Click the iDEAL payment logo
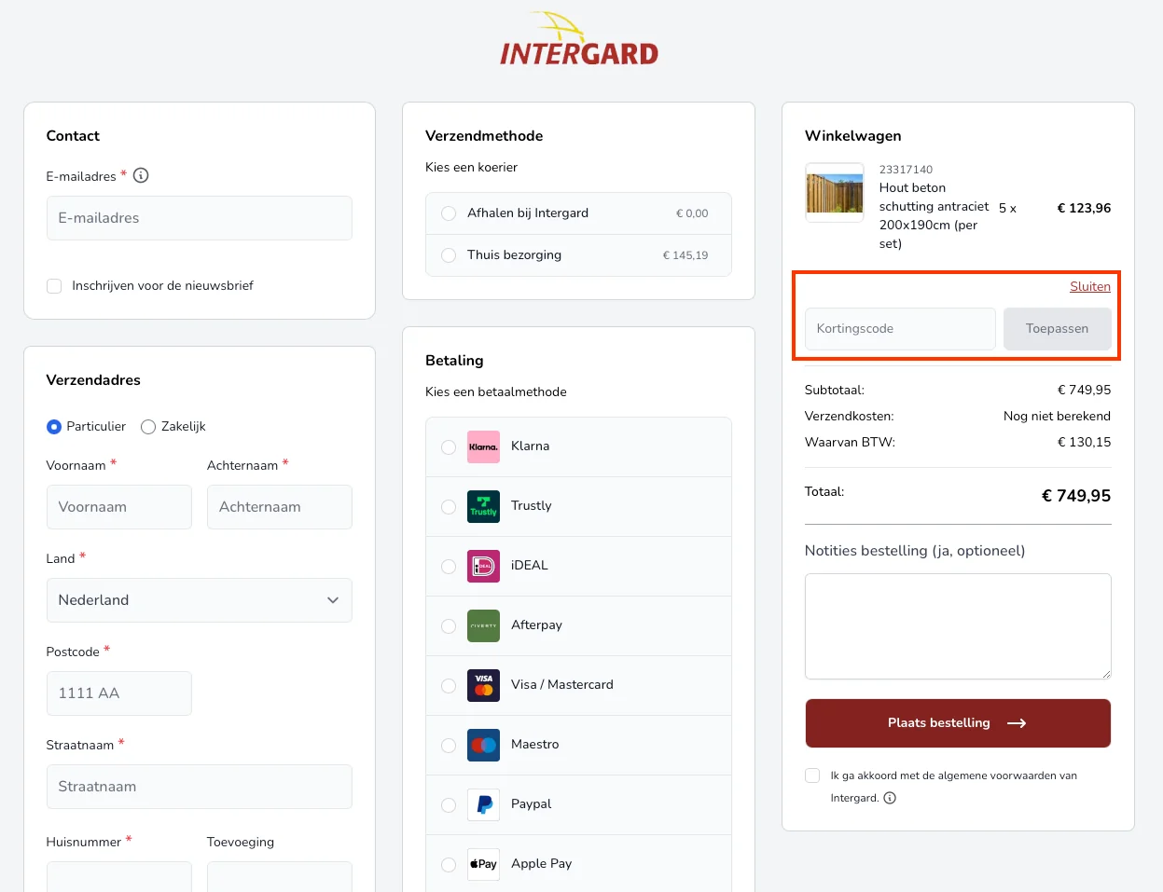1163x892 pixels. tap(483, 566)
